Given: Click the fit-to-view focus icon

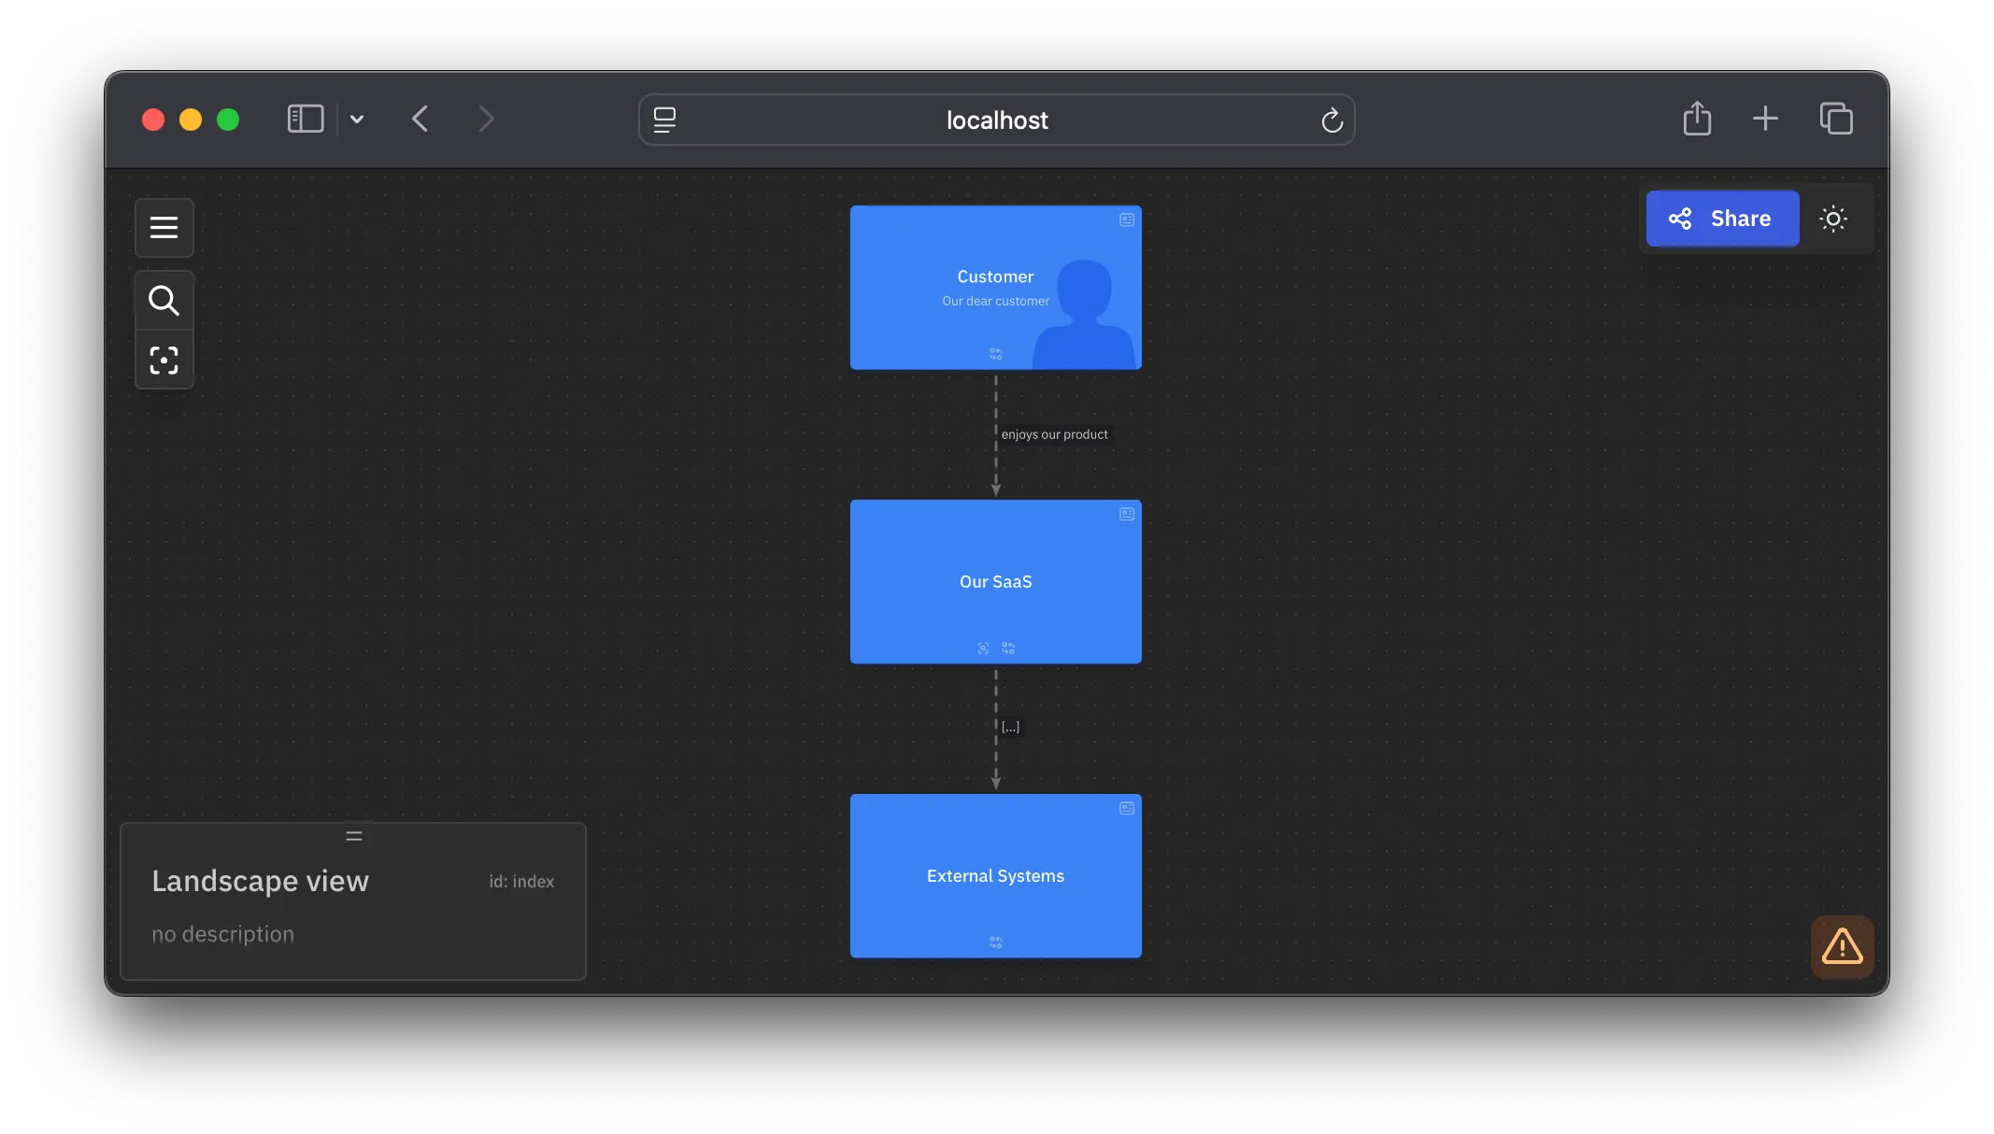Looking at the screenshot, I should [x=164, y=360].
